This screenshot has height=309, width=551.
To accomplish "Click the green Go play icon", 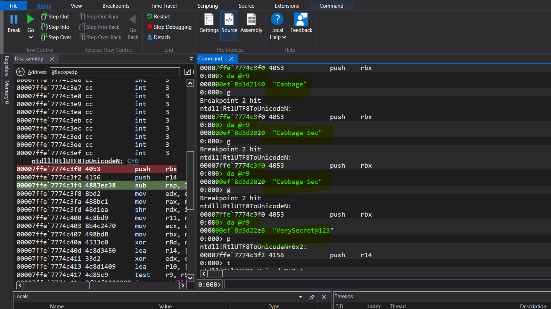I will click(x=31, y=19).
